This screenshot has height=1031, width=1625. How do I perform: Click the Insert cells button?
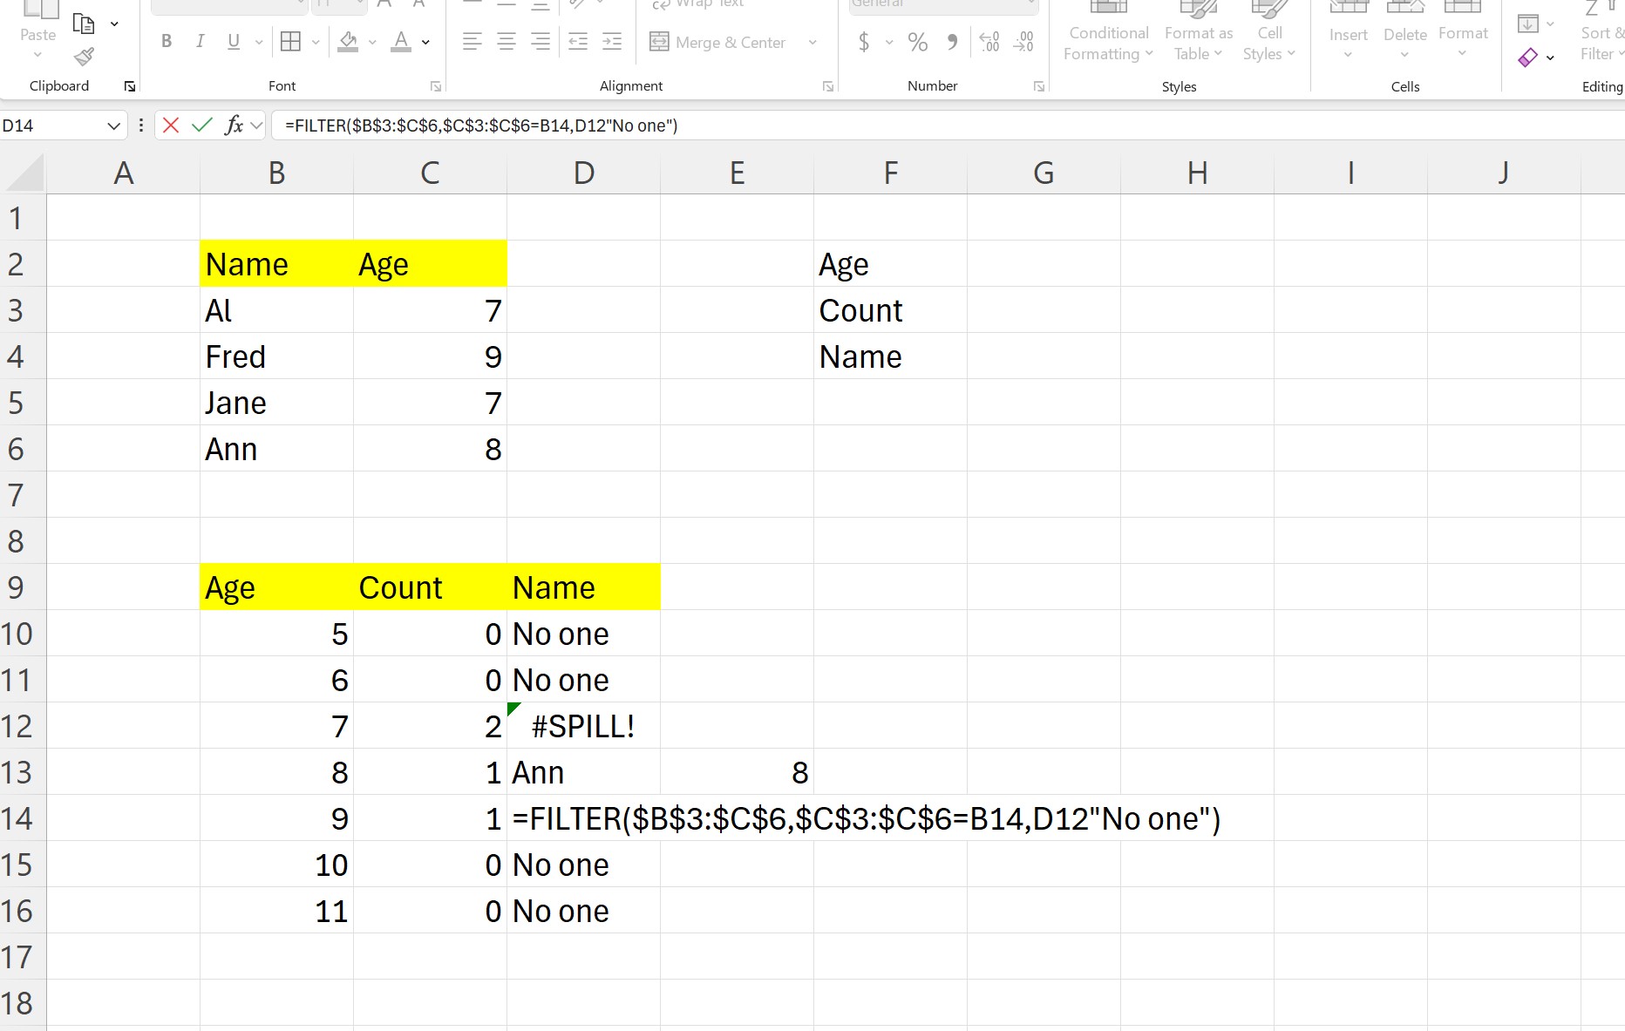(1348, 31)
